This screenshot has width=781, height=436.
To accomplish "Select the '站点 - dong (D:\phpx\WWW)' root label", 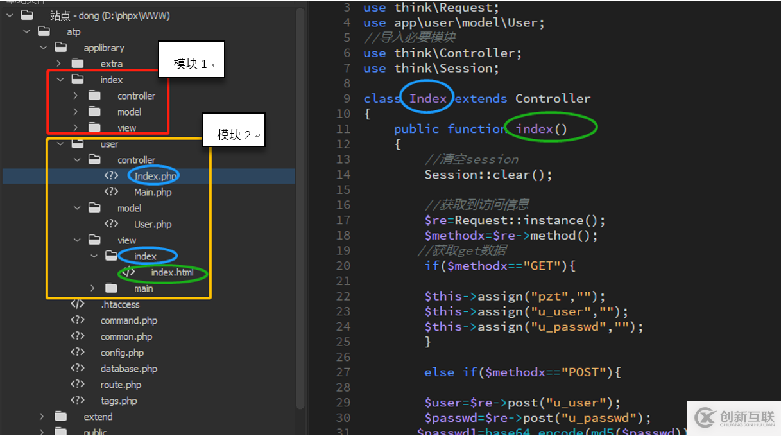I will (x=110, y=15).
